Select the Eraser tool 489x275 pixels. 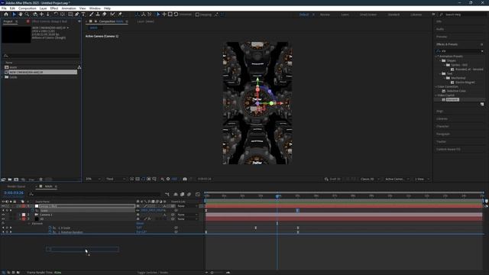click(x=104, y=15)
